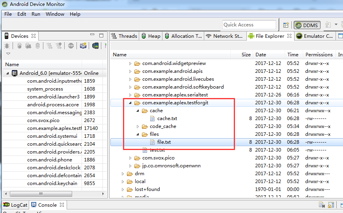Open the File menu
The height and width of the screenshot is (213, 343).
click(8, 14)
